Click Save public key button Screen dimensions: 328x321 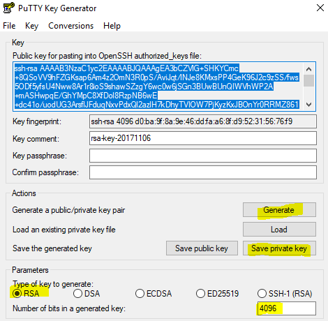(x=202, y=248)
